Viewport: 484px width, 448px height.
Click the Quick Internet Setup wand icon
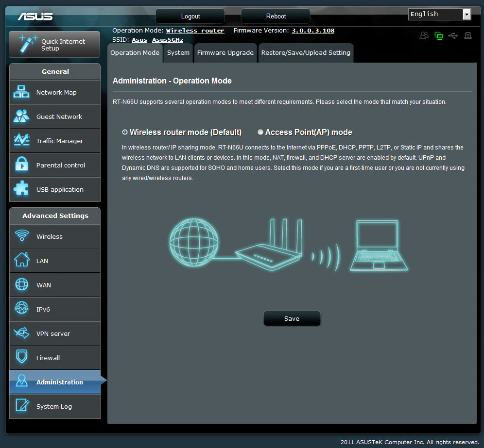point(28,44)
